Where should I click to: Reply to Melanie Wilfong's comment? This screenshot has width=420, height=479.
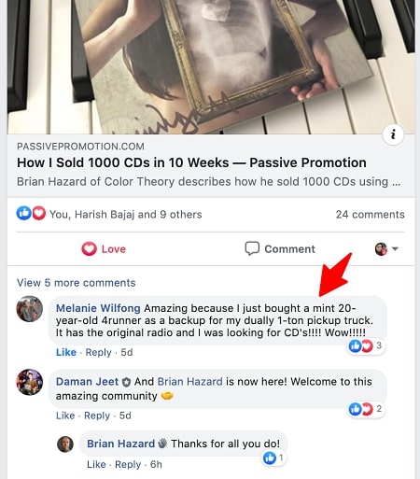pyautogui.click(x=98, y=352)
